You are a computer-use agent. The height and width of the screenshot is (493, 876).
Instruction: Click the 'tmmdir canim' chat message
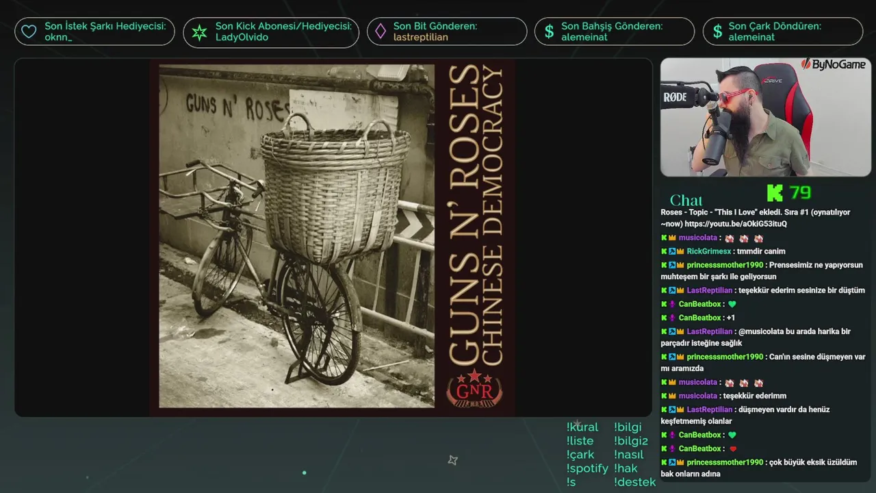[761, 251]
